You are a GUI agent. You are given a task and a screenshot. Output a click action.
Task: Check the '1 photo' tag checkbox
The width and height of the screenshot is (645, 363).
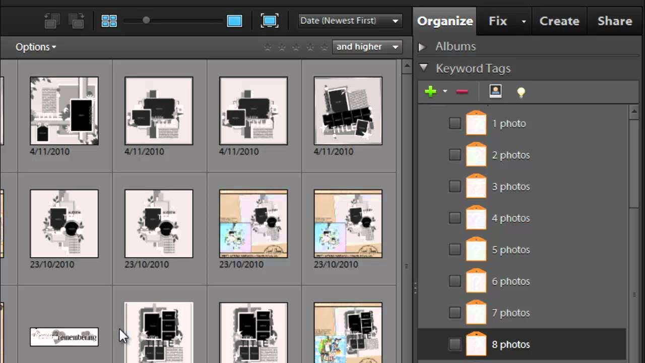pyautogui.click(x=455, y=123)
